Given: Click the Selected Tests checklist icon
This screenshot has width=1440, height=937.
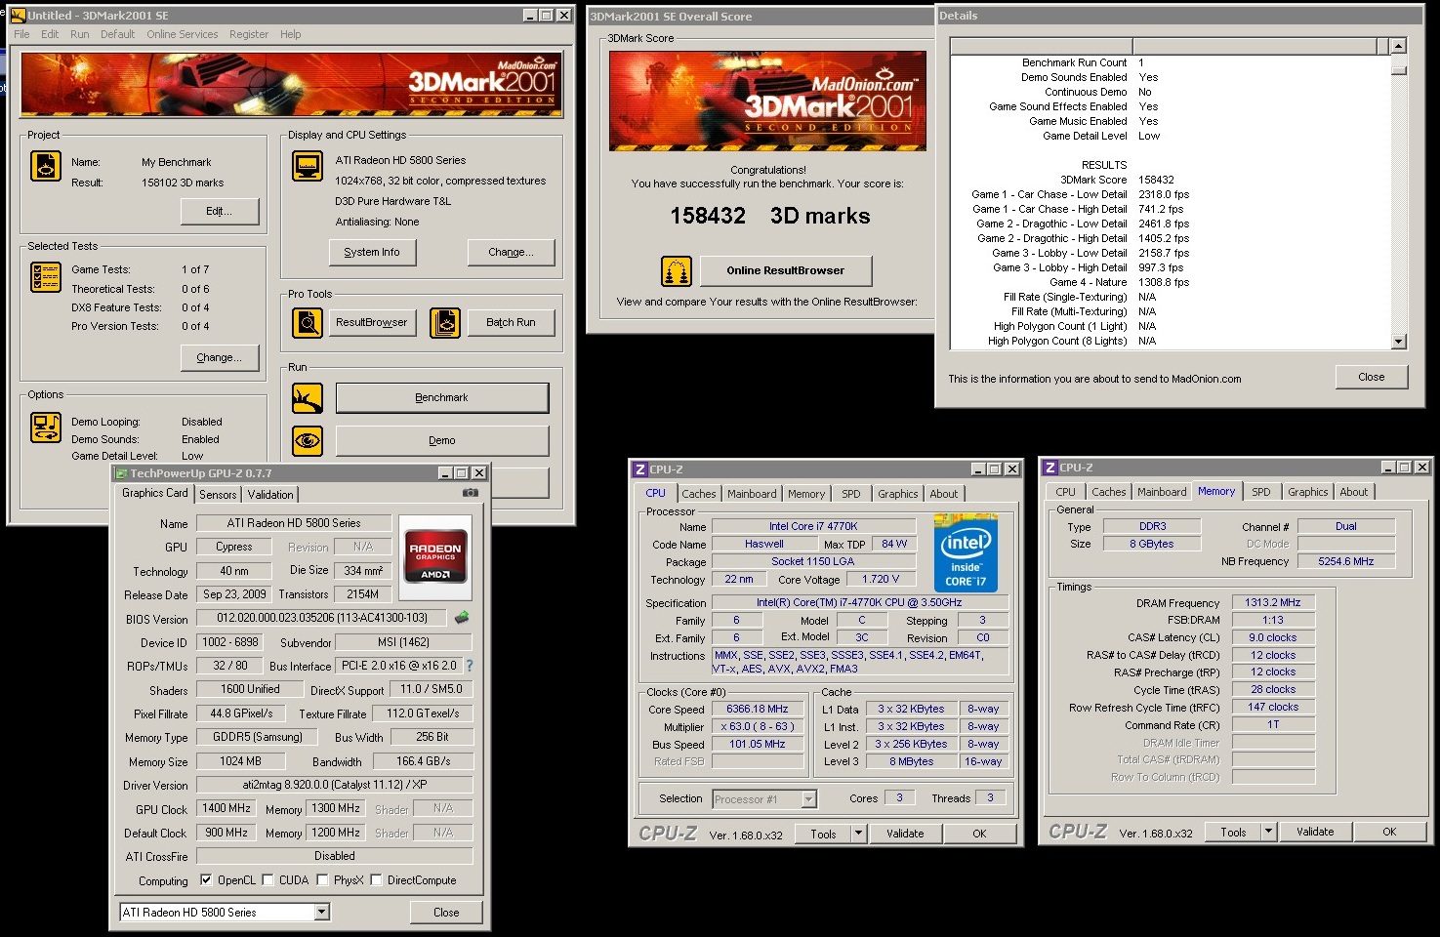Looking at the screenshot, I should coord(46,277).
